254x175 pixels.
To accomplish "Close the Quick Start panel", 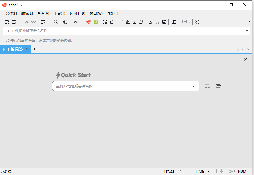I will 246,59.
